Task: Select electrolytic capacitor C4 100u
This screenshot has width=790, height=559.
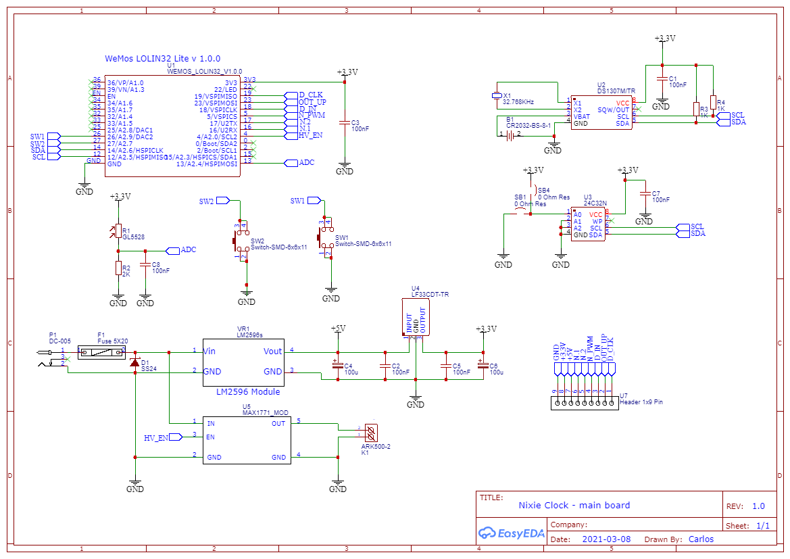Action: [x=338, y=364]
